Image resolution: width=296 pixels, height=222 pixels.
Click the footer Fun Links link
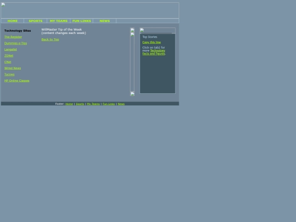pyautogui.click(x=109, y=104)
